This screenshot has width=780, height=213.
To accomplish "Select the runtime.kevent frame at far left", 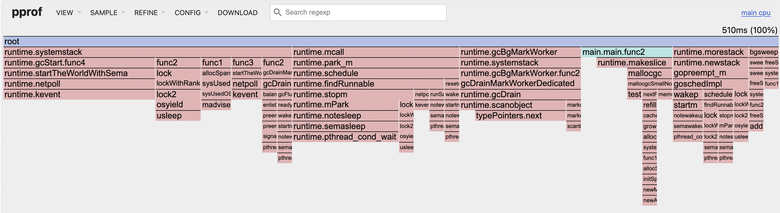I will coord(79,94).
